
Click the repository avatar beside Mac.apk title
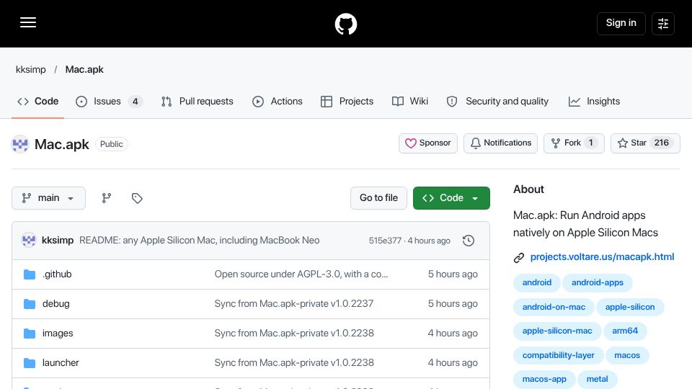pyautogui.click(x=20, y=144)
